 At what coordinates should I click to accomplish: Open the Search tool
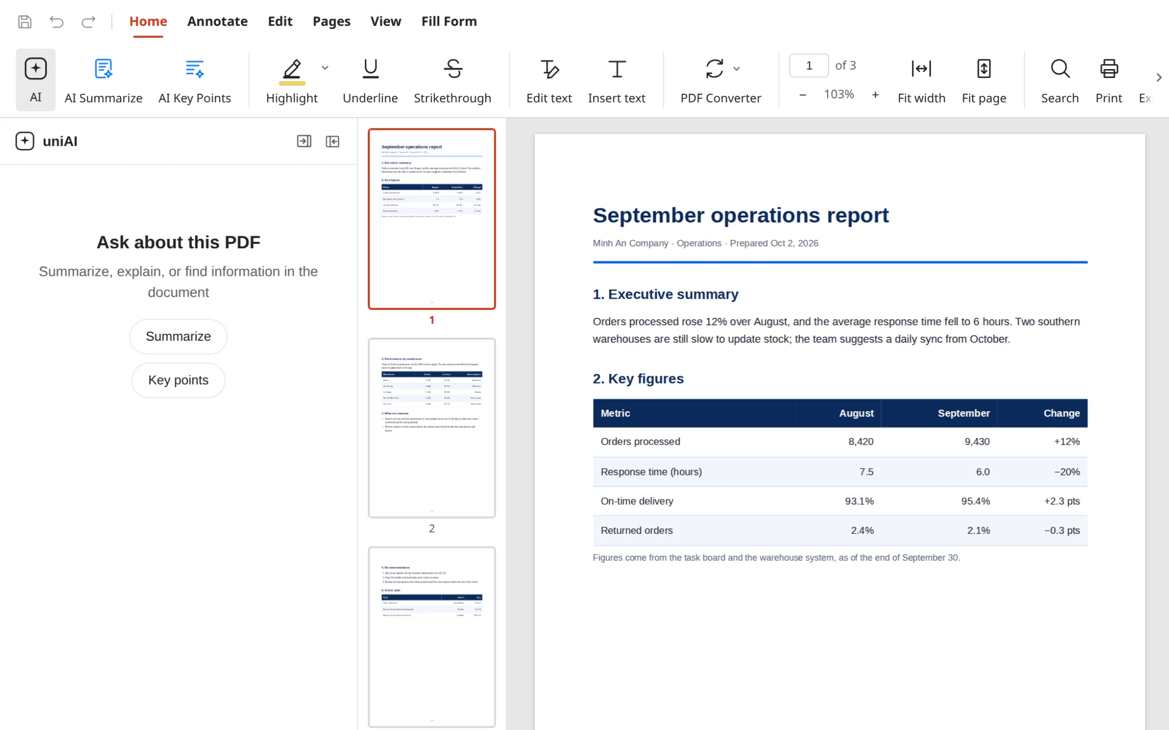[x=1060, y=81]
